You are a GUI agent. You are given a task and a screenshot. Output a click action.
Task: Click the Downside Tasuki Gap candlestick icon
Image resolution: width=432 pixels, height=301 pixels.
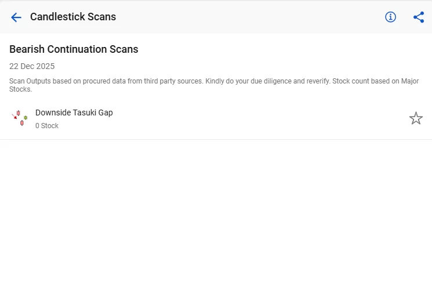(x=20, y=118)
